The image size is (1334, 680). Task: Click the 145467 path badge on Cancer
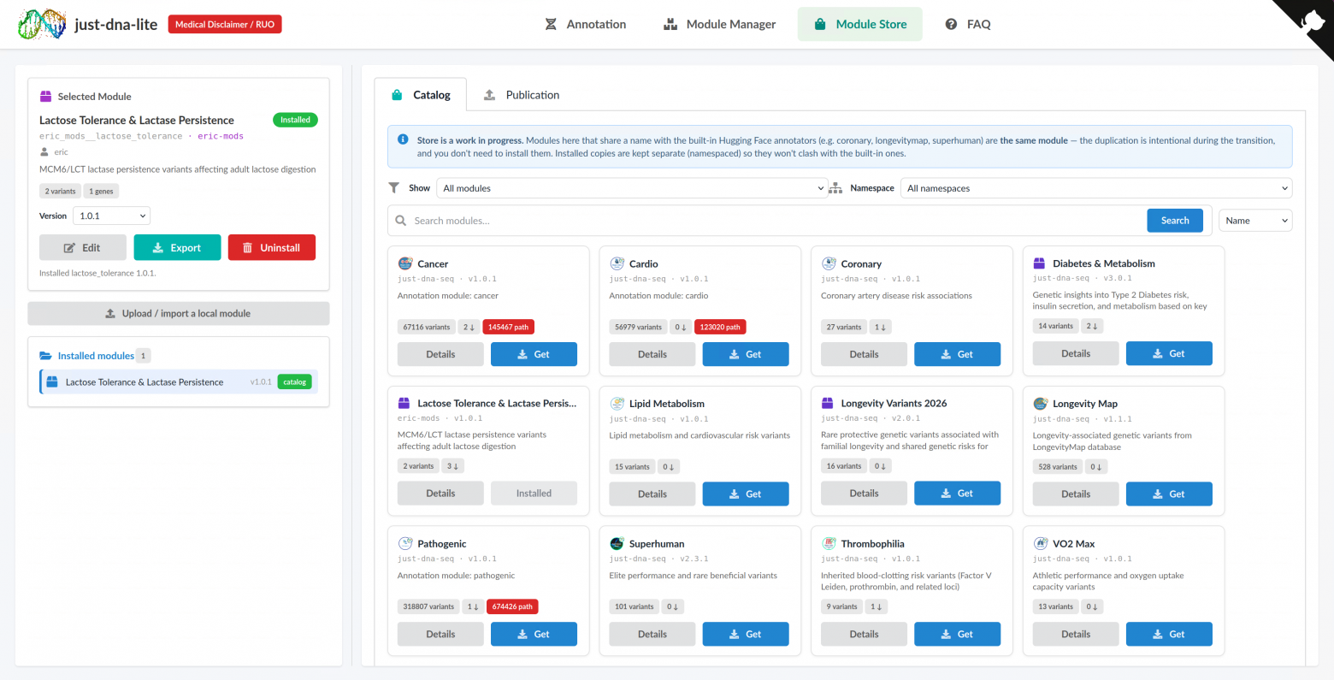tap(509, 327)
